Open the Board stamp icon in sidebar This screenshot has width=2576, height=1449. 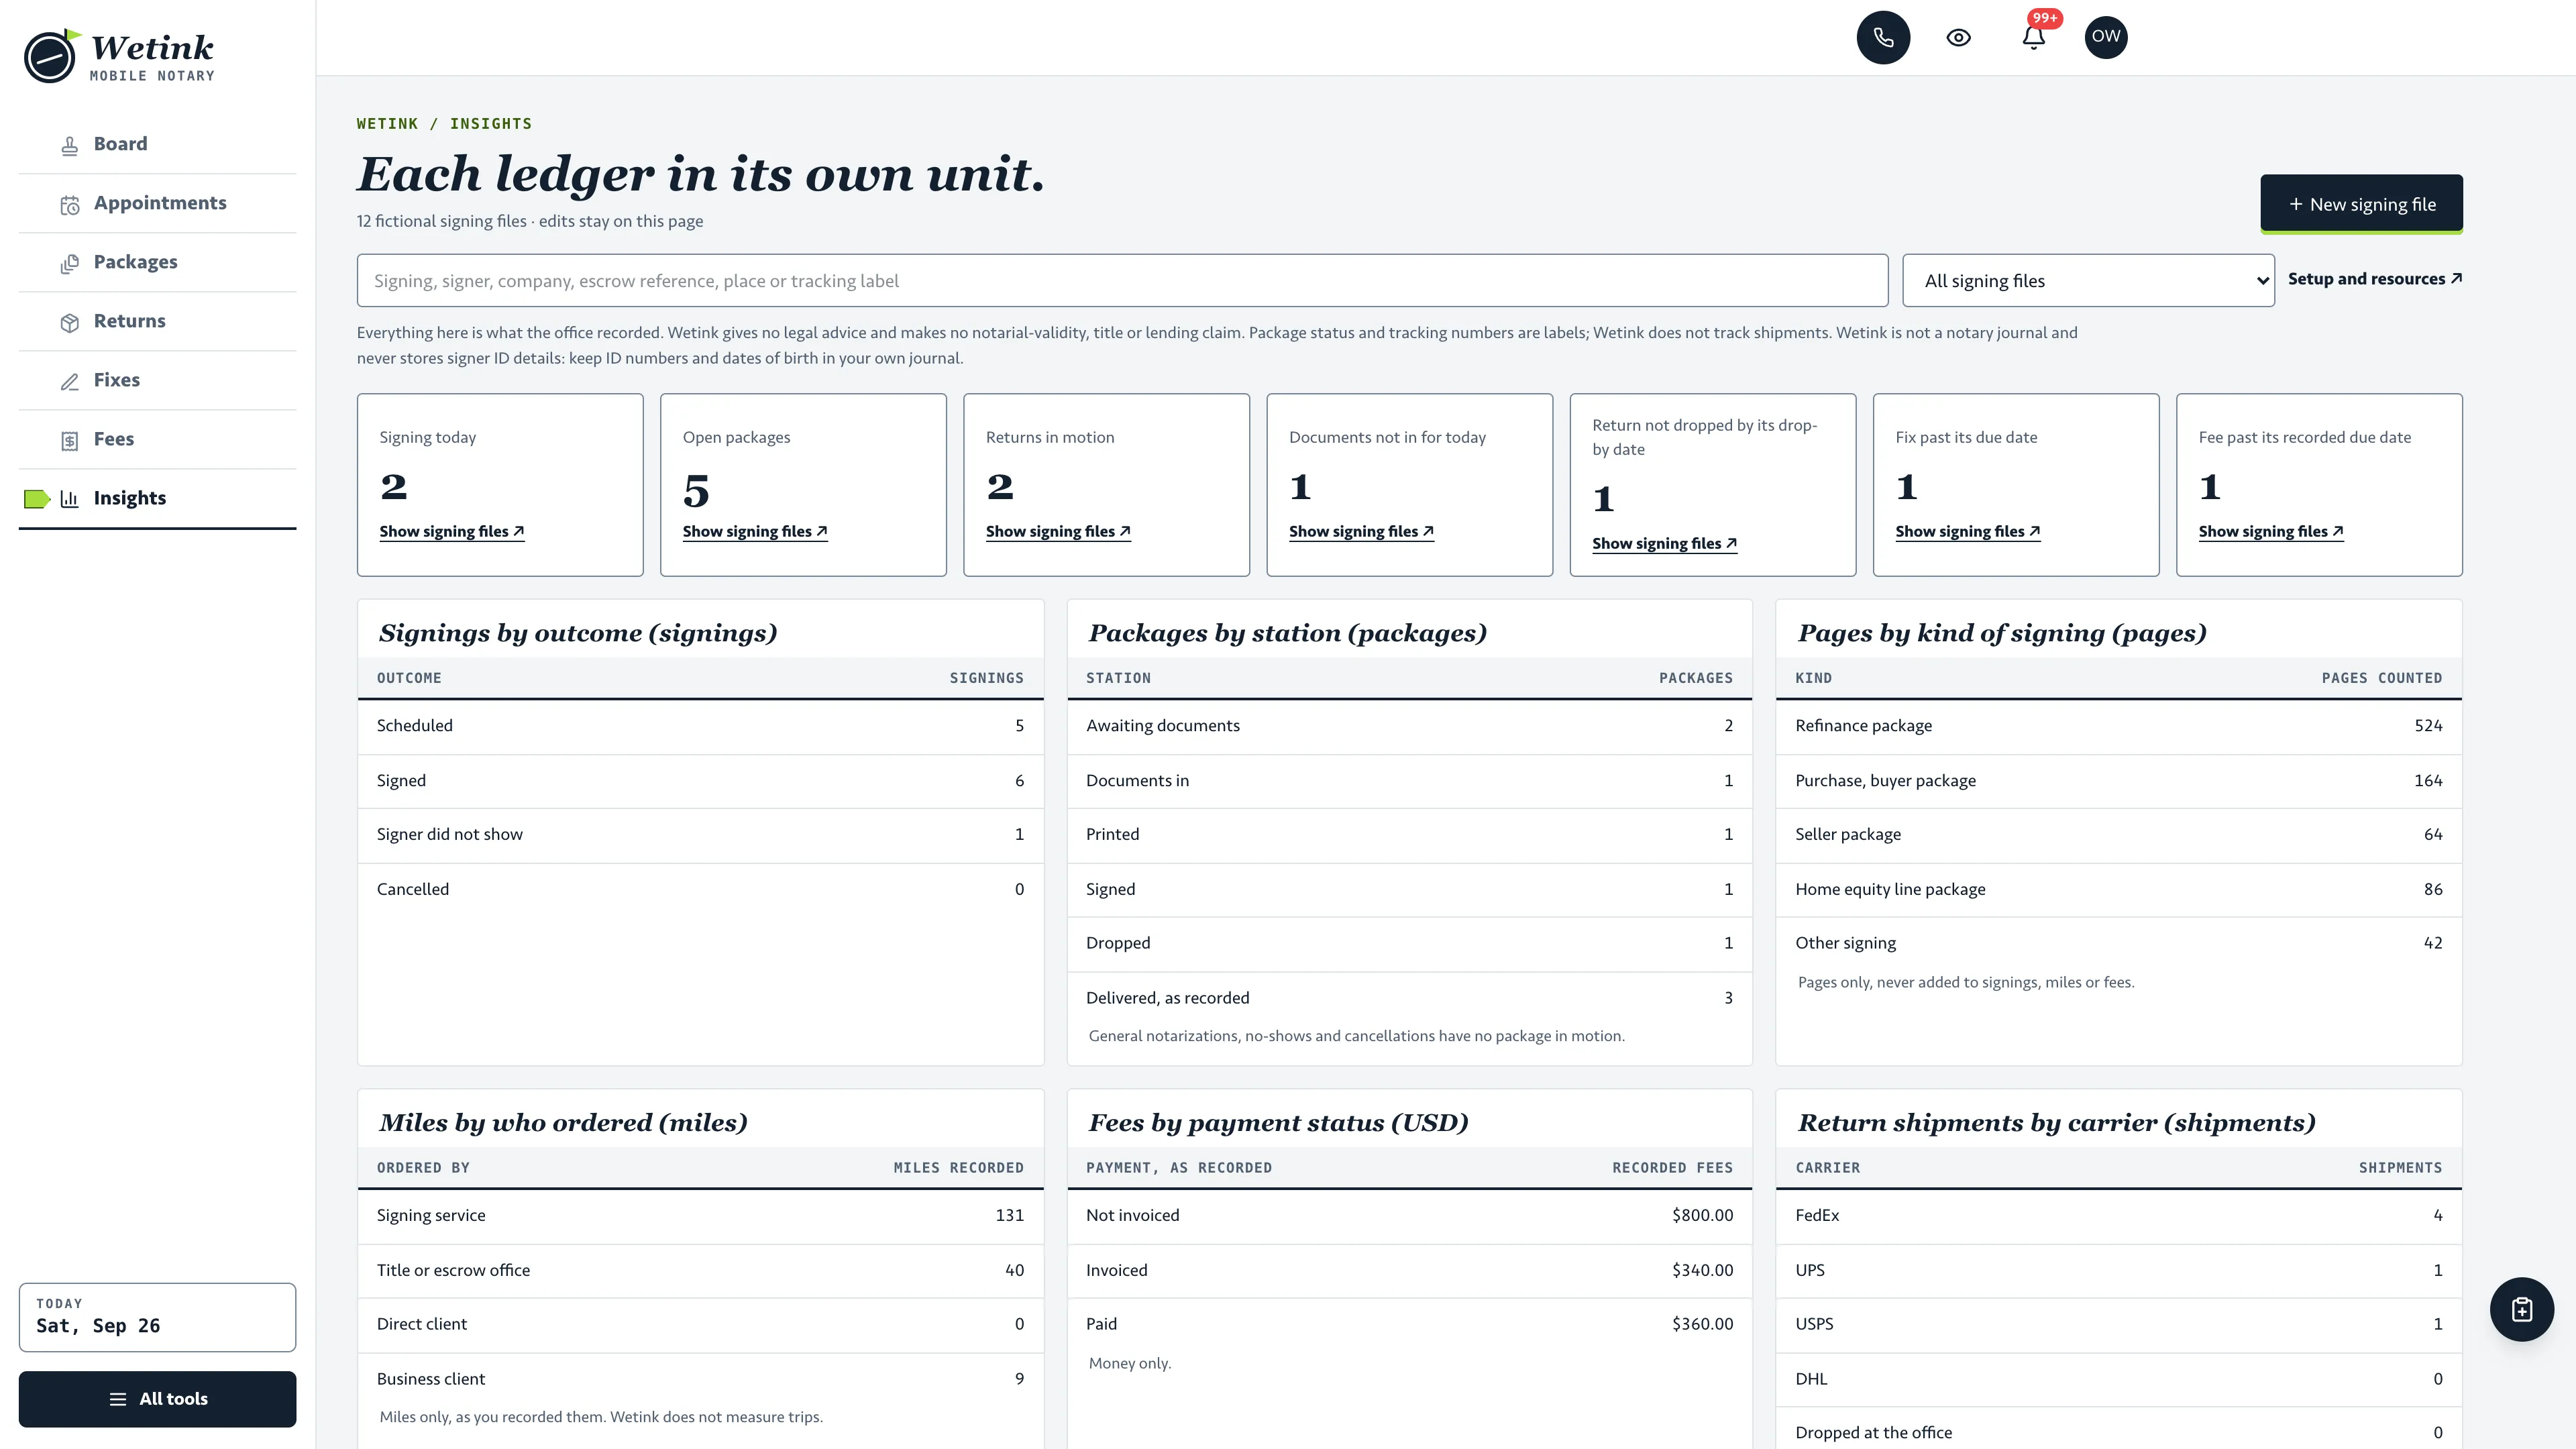click(x=69, y=146)
